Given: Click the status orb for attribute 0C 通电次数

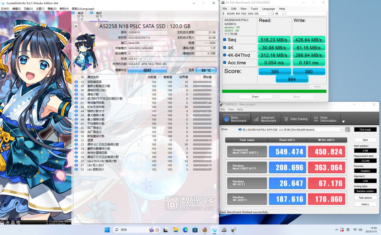Looking at the screenshot, I should click(76, 94).
